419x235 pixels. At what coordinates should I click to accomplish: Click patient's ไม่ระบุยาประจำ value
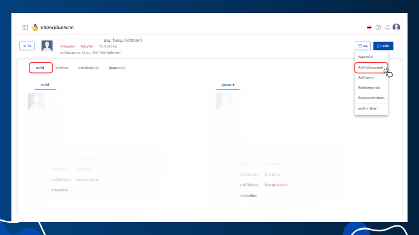[87, 180]
